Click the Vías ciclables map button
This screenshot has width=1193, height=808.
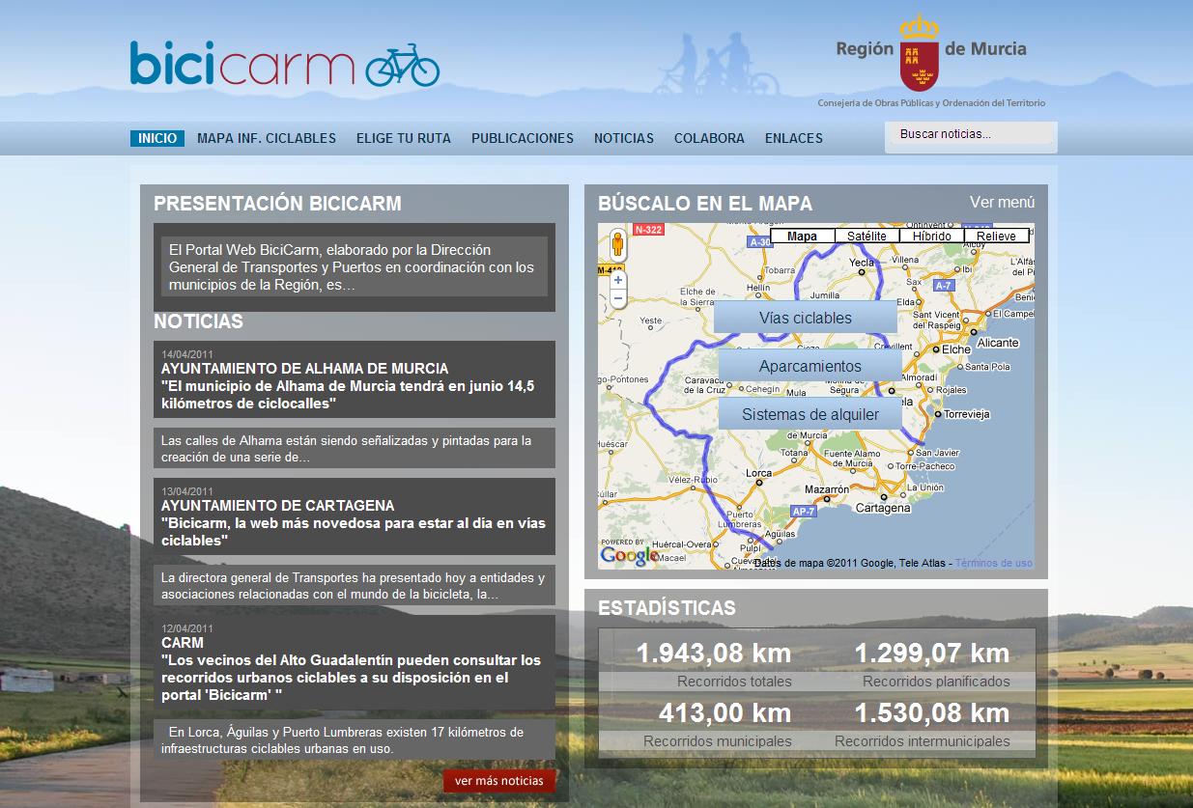(x=806, y=318)
